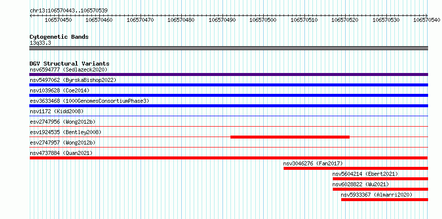Open the nsv4737884 (Quan2021) label

[61, 153]
